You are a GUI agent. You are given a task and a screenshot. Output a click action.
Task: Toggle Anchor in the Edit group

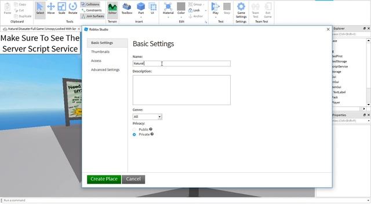[196, 16]
